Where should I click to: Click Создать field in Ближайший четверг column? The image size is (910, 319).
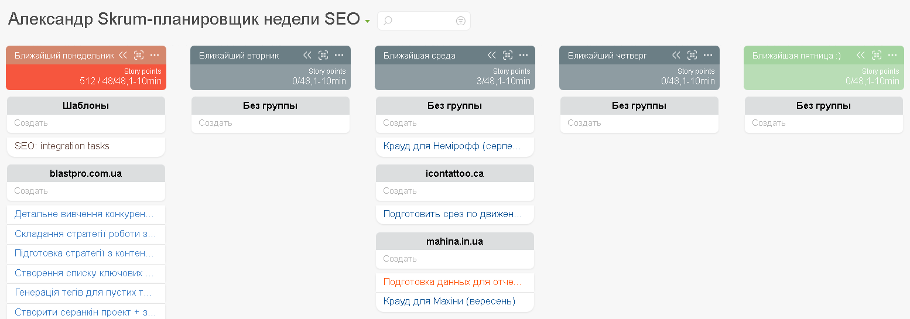pyautogui.click(x=639, y=123)
